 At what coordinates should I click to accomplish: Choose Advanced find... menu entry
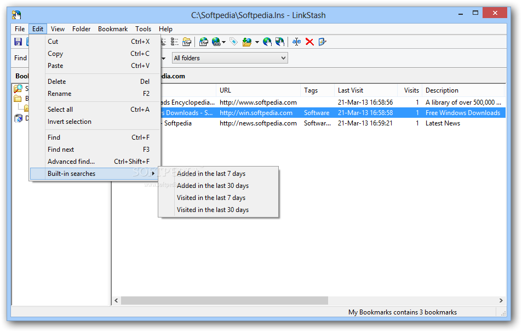coord(95,162)
